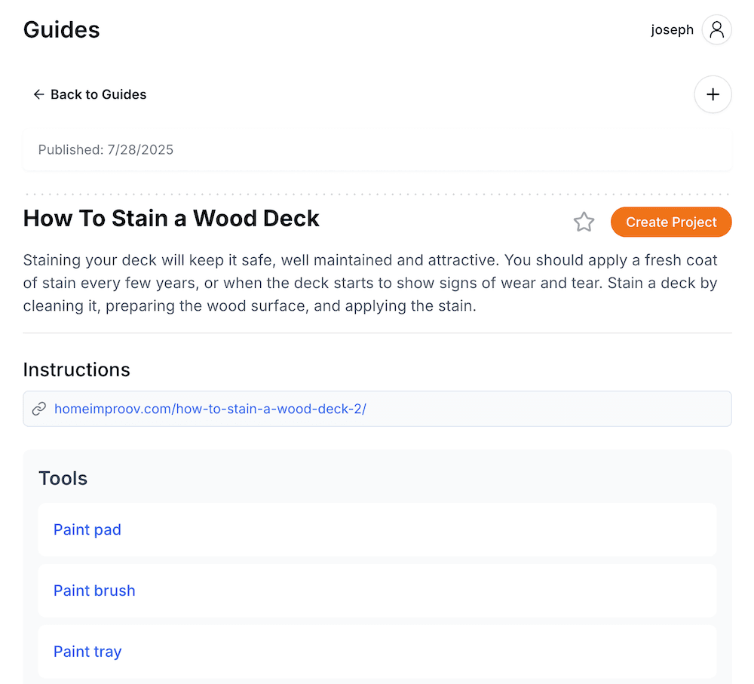The width and height of the screenshot is (754, 684).
Task: Click blank area of the Paint brush row
Action: tap(422, 590)
